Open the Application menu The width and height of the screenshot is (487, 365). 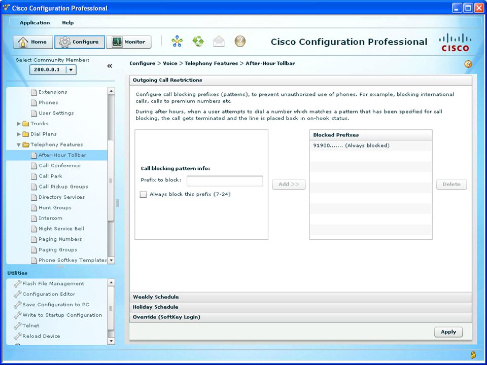[x=35, y=23]
